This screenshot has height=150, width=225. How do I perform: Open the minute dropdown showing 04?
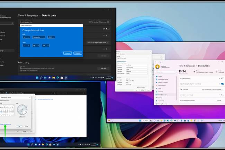click(x=36, y=45)
